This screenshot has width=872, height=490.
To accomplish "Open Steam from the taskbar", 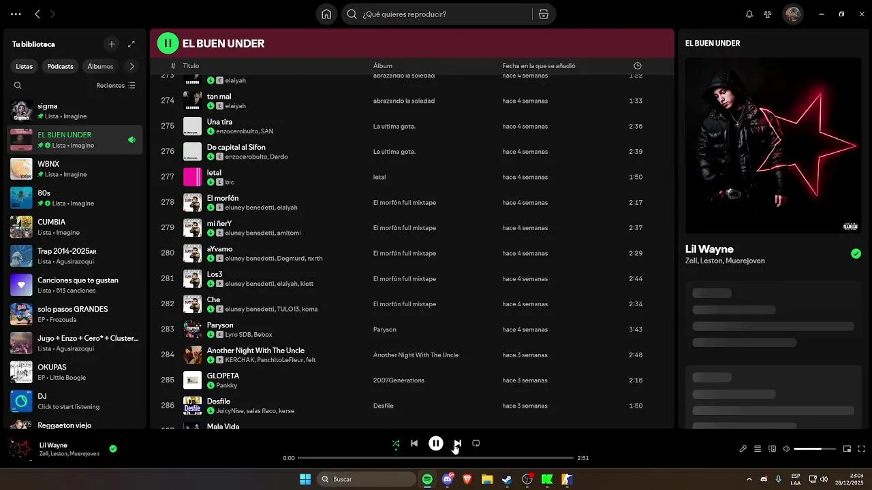I will pyautogui.click(x=507, y=479).
